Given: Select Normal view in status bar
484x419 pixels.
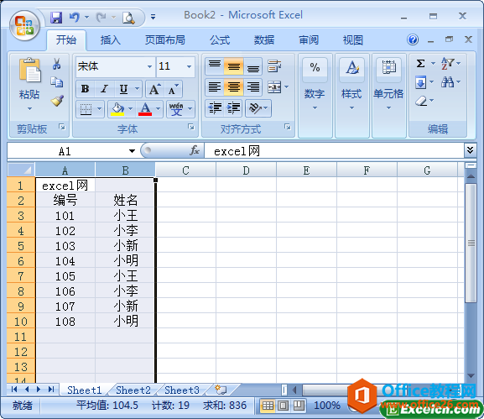Looking at the screenshot, I should 268,406.
